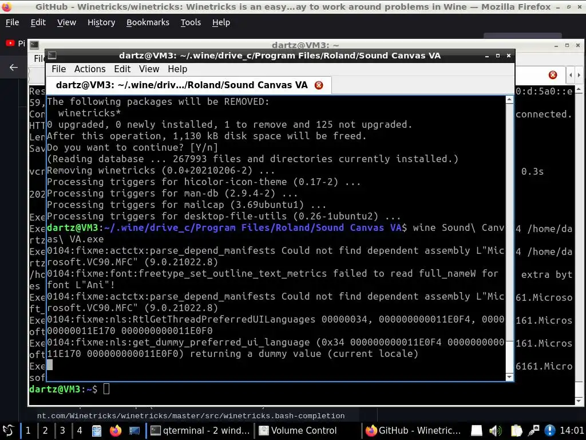The height and width of the screenshot is (440, 586).
Task: Click scroll-up arrow of front terminal scrollbar
Action: pyautogui.click(x=509, y=100)
